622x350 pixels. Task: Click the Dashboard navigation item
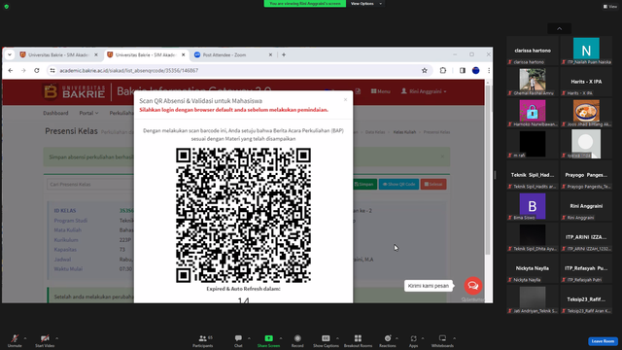[x=55, y=113]
